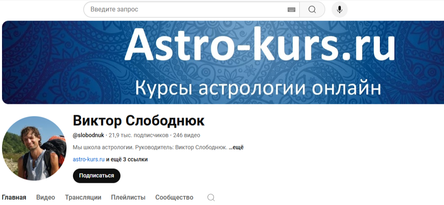Go to the Плейлисты tab
Viewport: 444px width, 205px height.
(x=128, y=197)
